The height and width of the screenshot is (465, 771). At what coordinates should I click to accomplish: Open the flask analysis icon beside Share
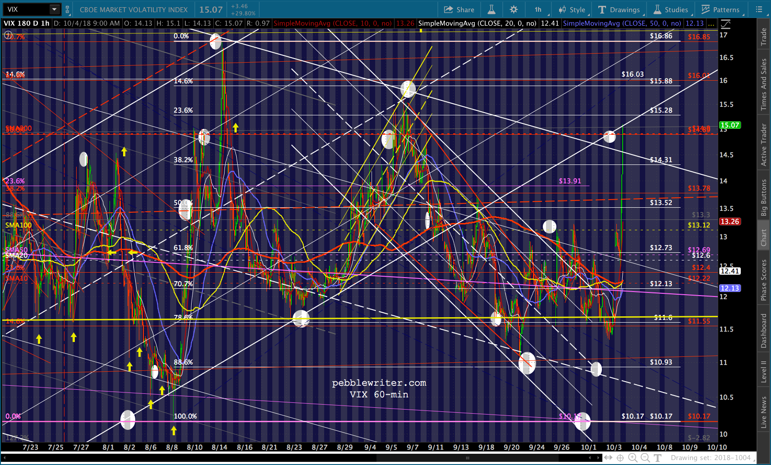coord(491,9)
